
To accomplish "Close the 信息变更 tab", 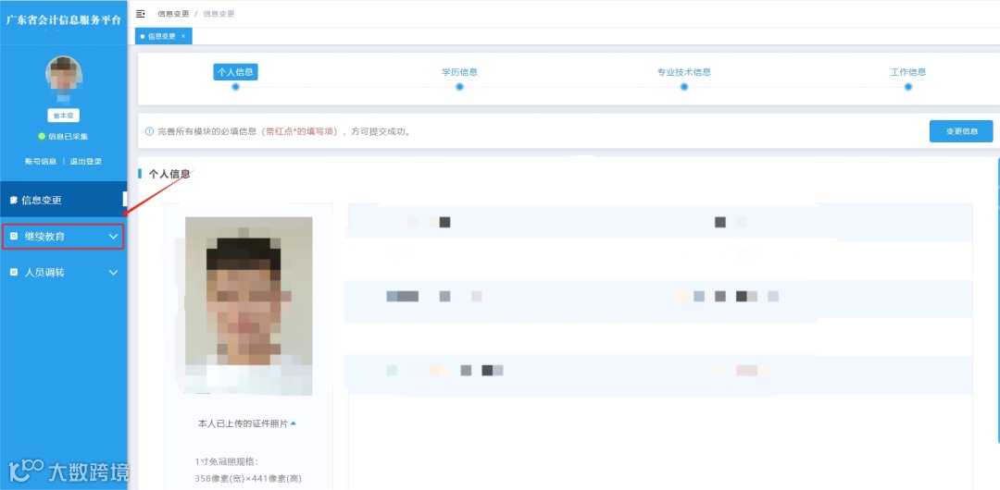I will 183,36.
